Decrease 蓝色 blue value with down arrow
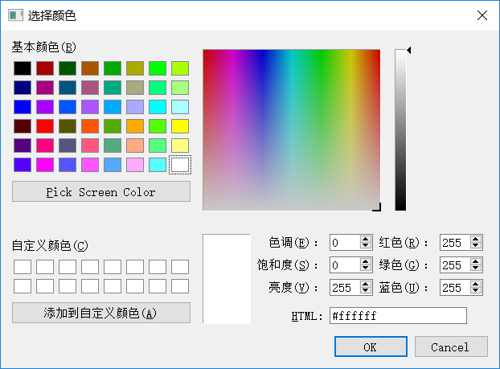 click(475, 291)
